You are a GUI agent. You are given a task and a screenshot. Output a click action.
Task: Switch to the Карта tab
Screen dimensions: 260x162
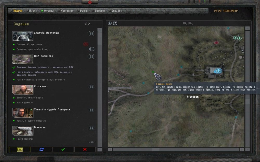[x=33, y=11]
